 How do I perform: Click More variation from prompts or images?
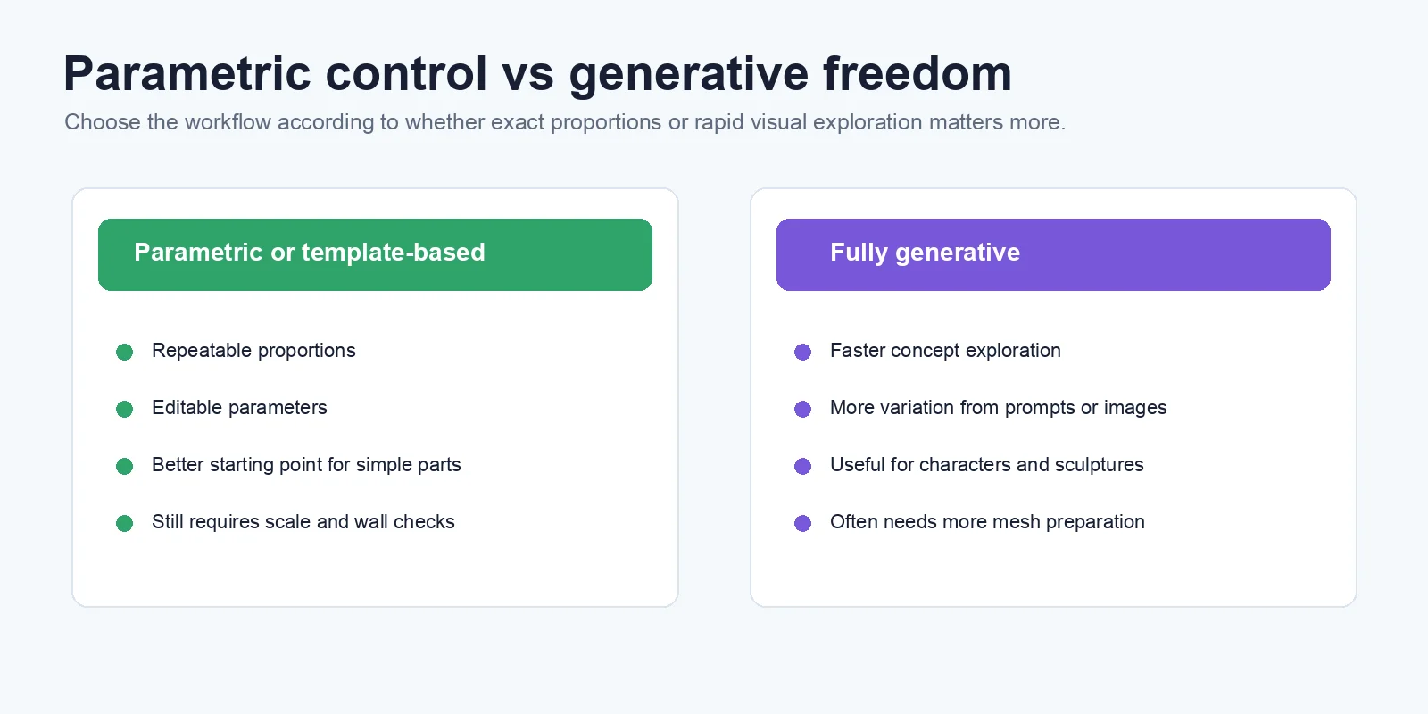(x=998, y=408)
